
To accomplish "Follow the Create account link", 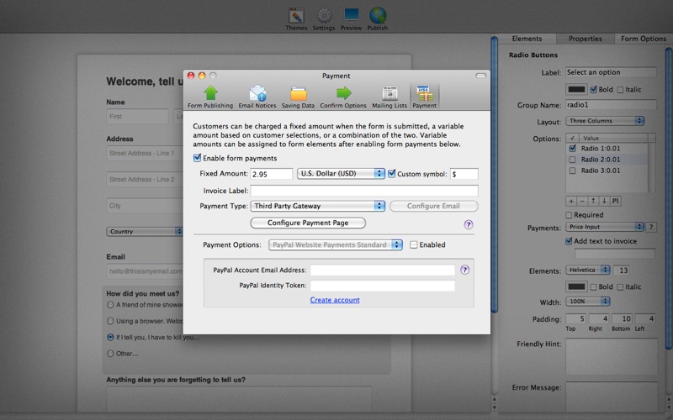I will point(335,300).
